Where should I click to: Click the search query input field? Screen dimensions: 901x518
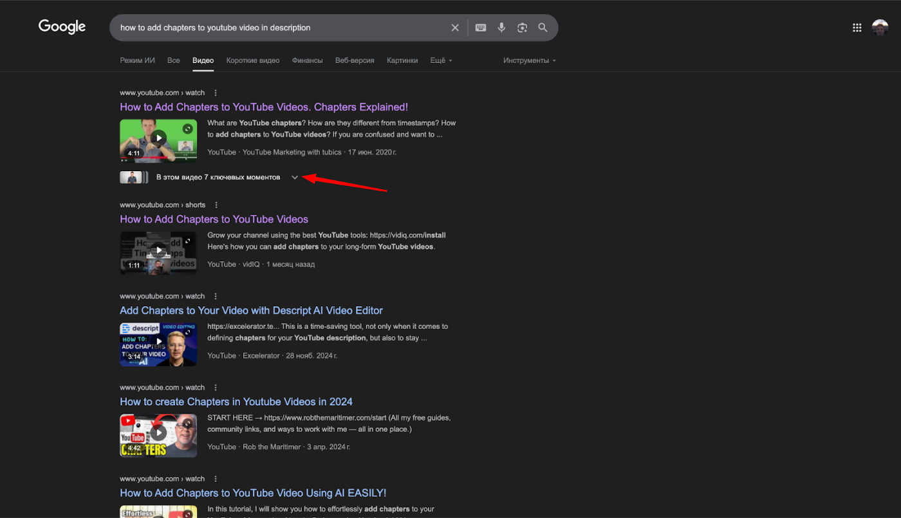[x=280, y=28]
